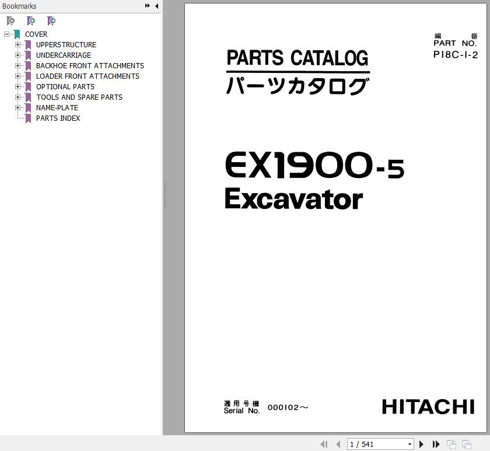Expand the UNDERCARRIAGE bookmark node
490x451 pixels.
[17, 55]
